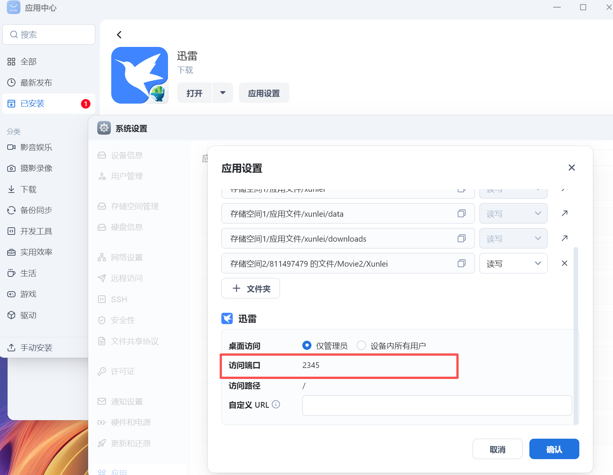Viewport: 613px width, 475px height.
Task: Click the 更新和还原 rocket icon
Action: [102, 443]
